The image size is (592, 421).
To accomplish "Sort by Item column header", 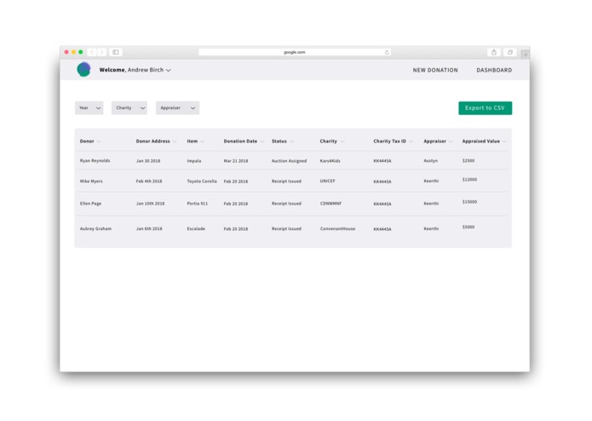I will [196, 141].
